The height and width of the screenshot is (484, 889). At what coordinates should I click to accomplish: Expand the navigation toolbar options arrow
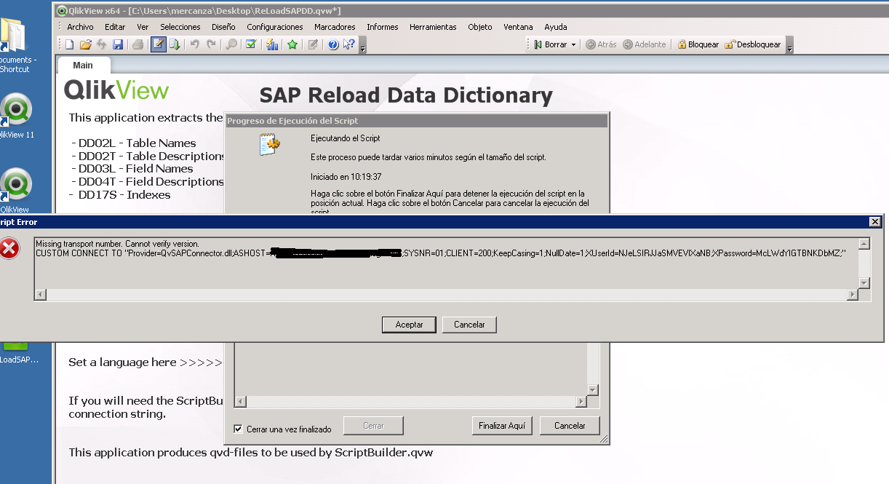click(789, 48)
